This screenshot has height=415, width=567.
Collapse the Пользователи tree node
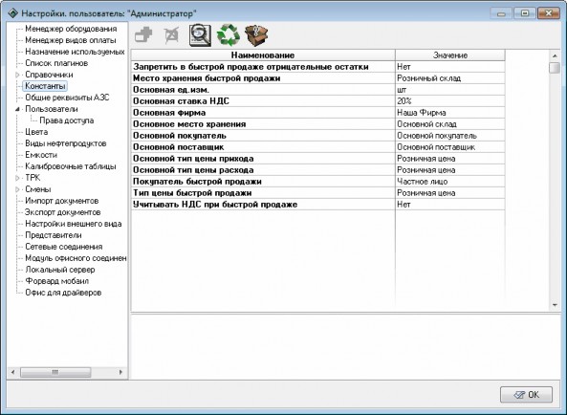18,109
